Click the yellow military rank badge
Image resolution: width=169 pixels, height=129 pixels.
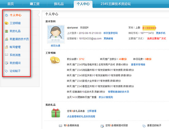pos(149,28)
